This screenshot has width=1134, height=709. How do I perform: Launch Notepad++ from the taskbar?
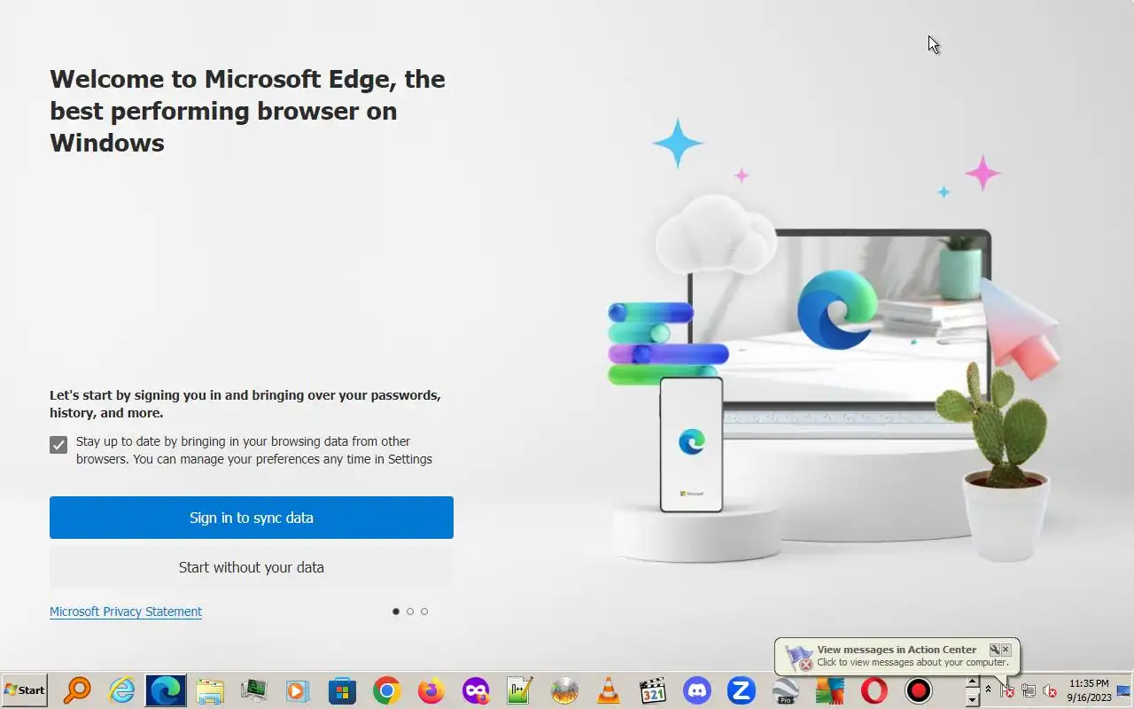[520, 690]
